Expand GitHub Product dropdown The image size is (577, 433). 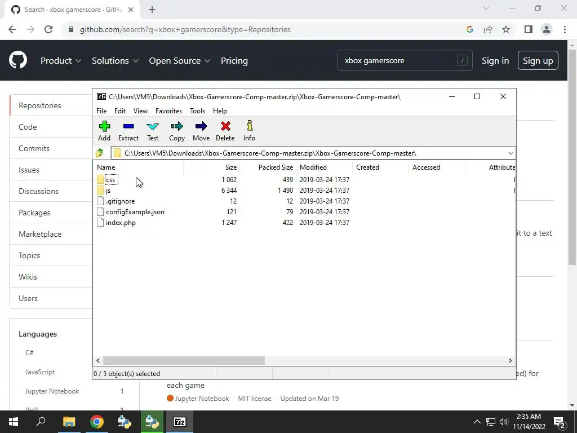click(61, 61)
